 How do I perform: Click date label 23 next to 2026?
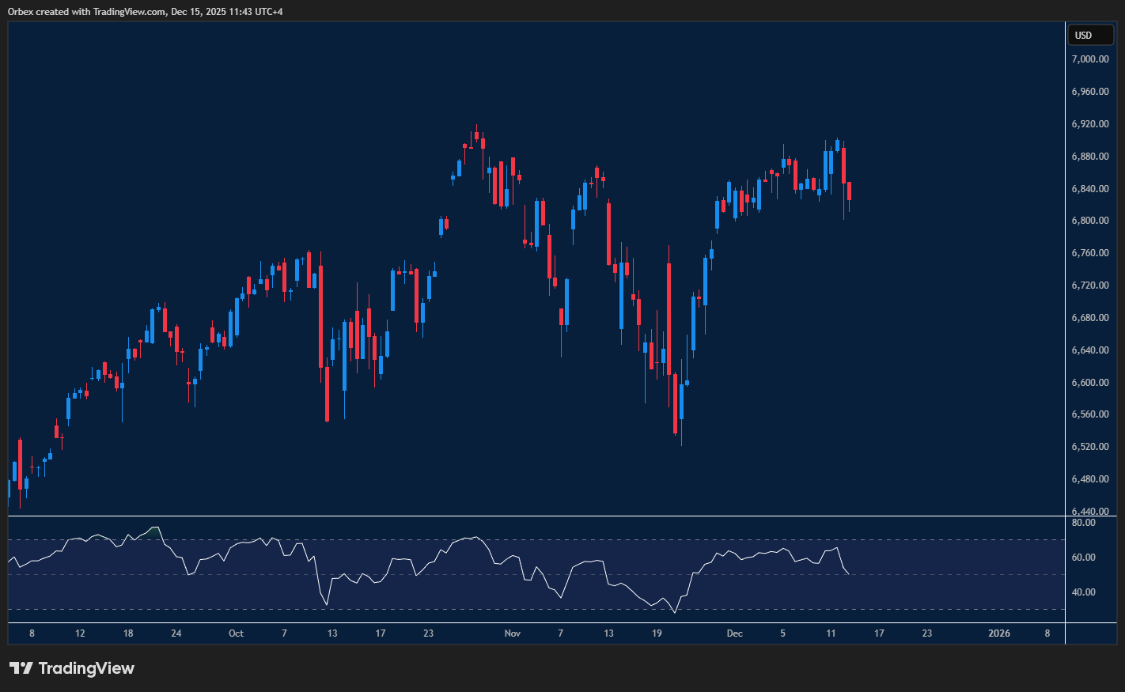[x=927, y=633]
